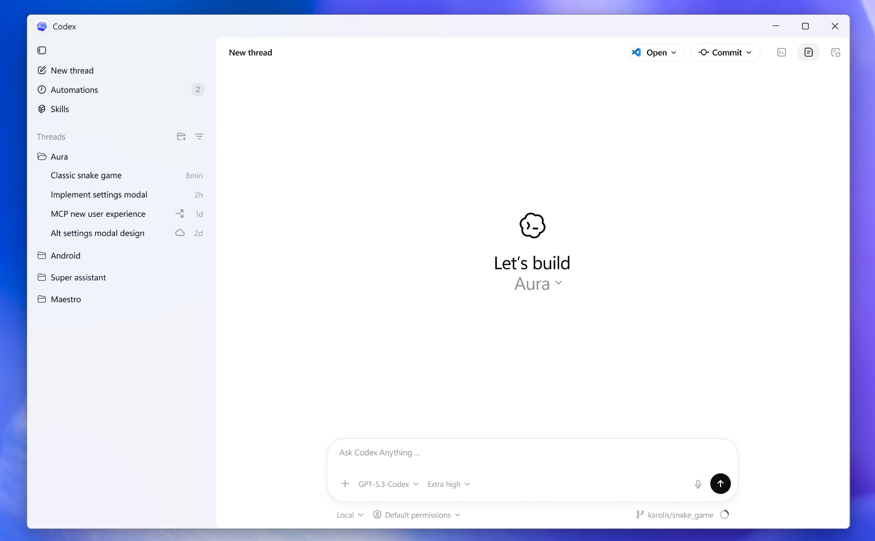
Task: Click the Commit button
Action: click(x=725, y=52)
